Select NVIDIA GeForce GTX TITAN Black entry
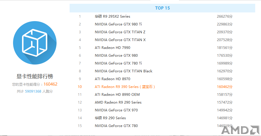Viewport: 261px width, 136px height. click(x=124, y=71)
